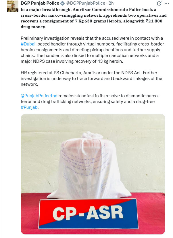
Task: Open the @DGPPunjabPolice handle link
Action: click(x=86, y=3)
